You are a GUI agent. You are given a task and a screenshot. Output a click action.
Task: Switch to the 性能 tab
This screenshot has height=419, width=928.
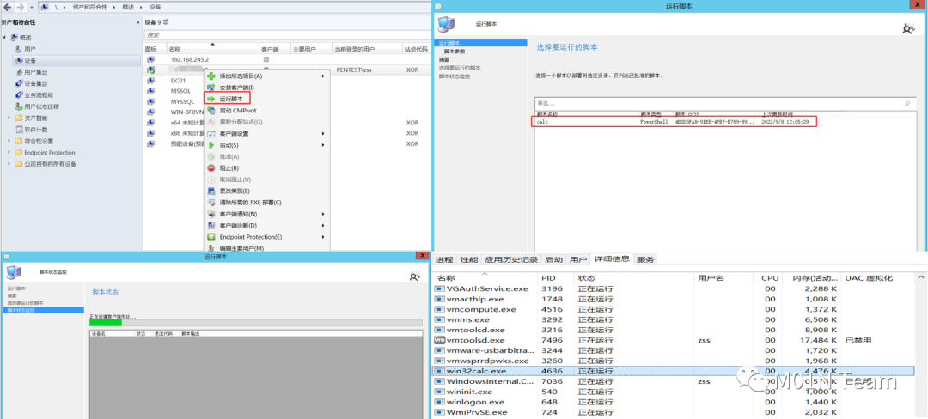pyautogui.click(x=469, y=259)
